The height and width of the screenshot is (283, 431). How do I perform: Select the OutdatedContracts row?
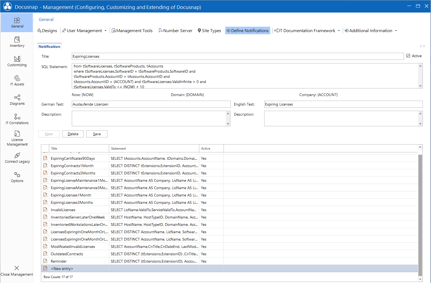pyautogui.click(x=230, y=254)
